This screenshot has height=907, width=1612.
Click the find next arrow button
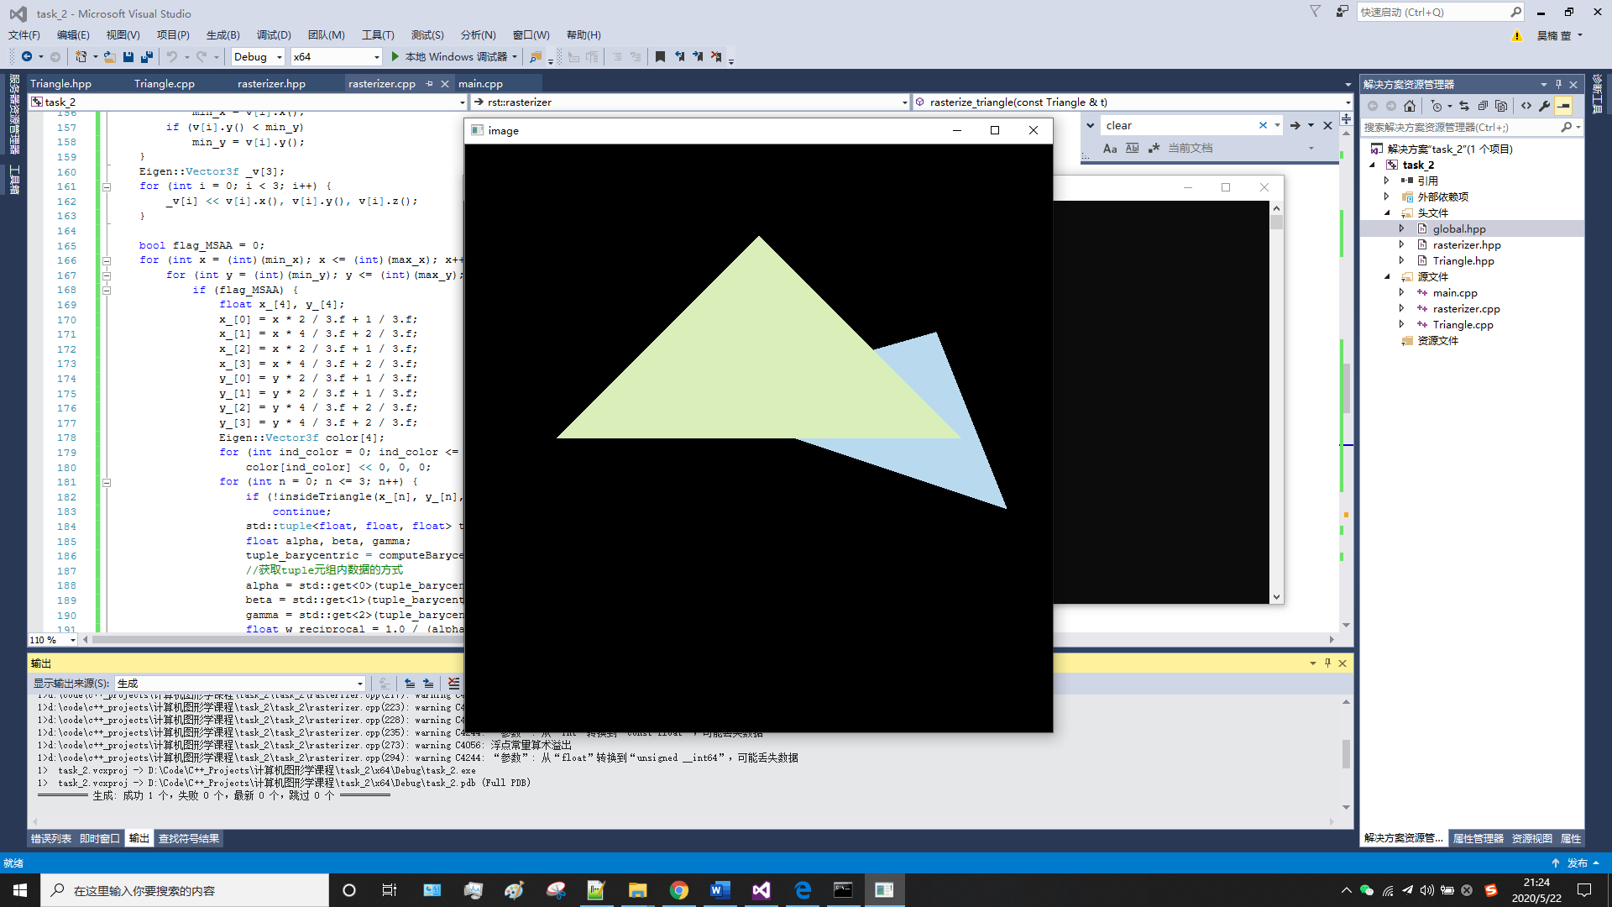pos(1295,125)
